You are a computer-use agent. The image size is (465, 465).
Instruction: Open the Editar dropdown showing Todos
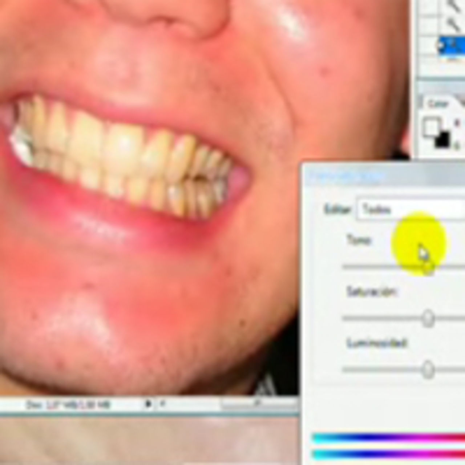coord(411,210)
